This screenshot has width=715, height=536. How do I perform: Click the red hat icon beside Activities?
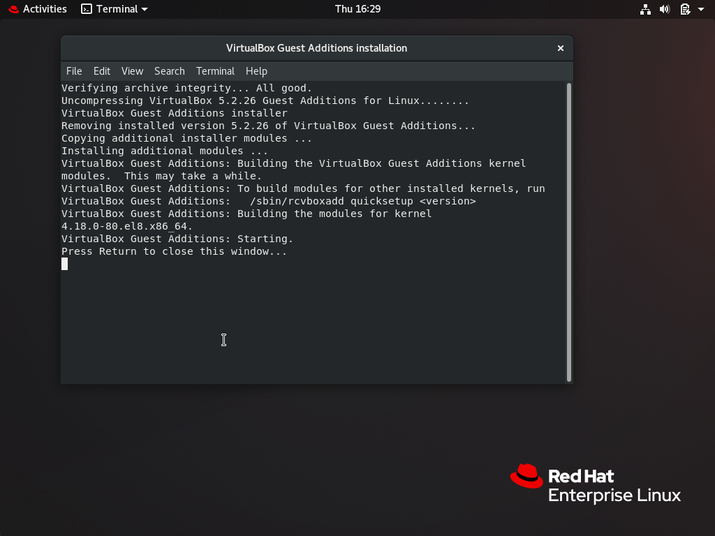[x=13, y=9]
